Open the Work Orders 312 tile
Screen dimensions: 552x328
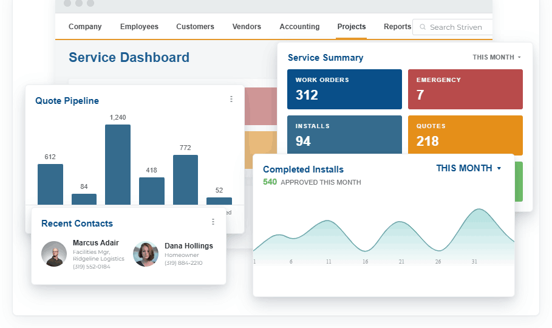(344, 89)
